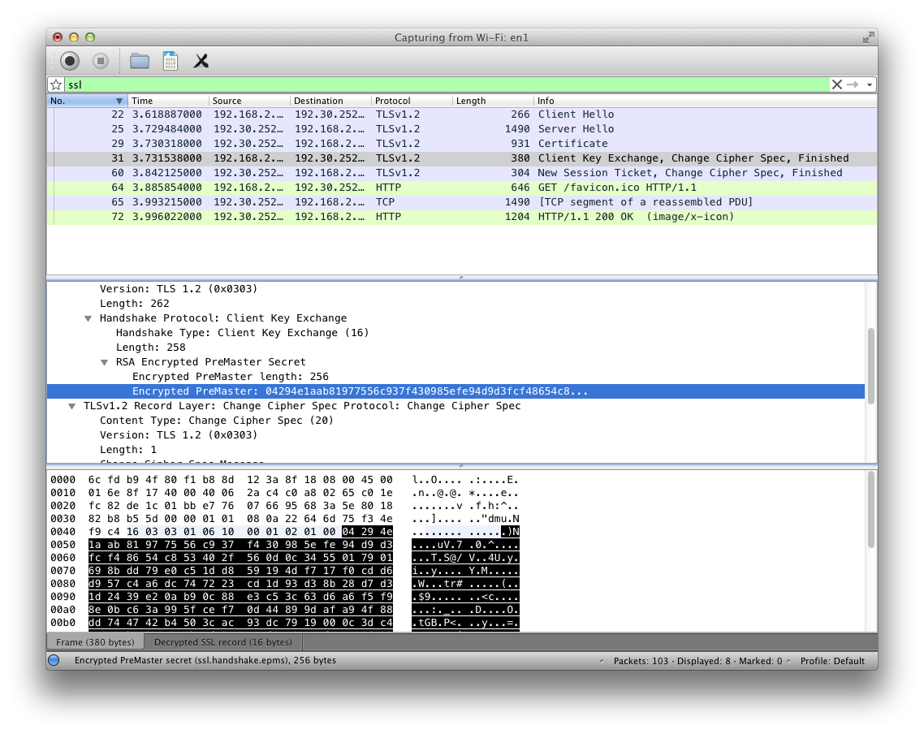Select packet 72 HTTP/1.1 200 OK
924x734 pixels.
(462, 217)
